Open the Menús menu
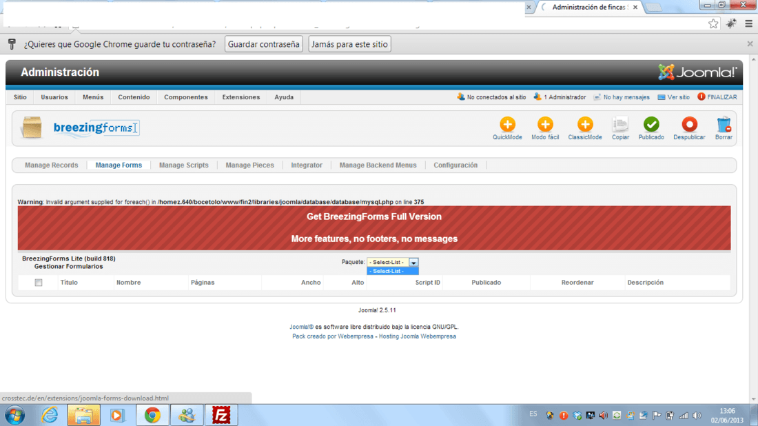 (93, 97)
